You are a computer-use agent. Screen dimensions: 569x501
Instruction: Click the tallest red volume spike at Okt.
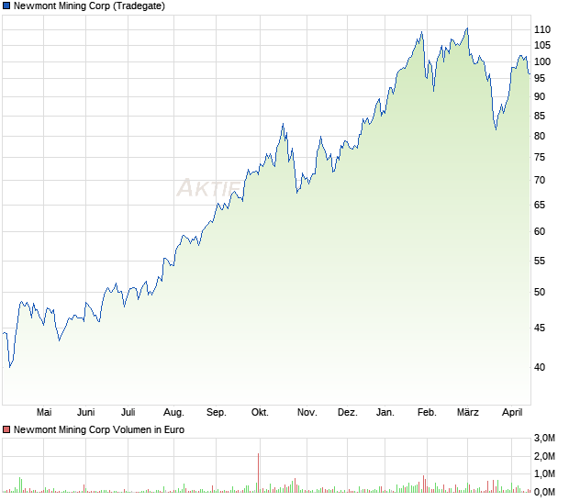[x=259, y=473]
